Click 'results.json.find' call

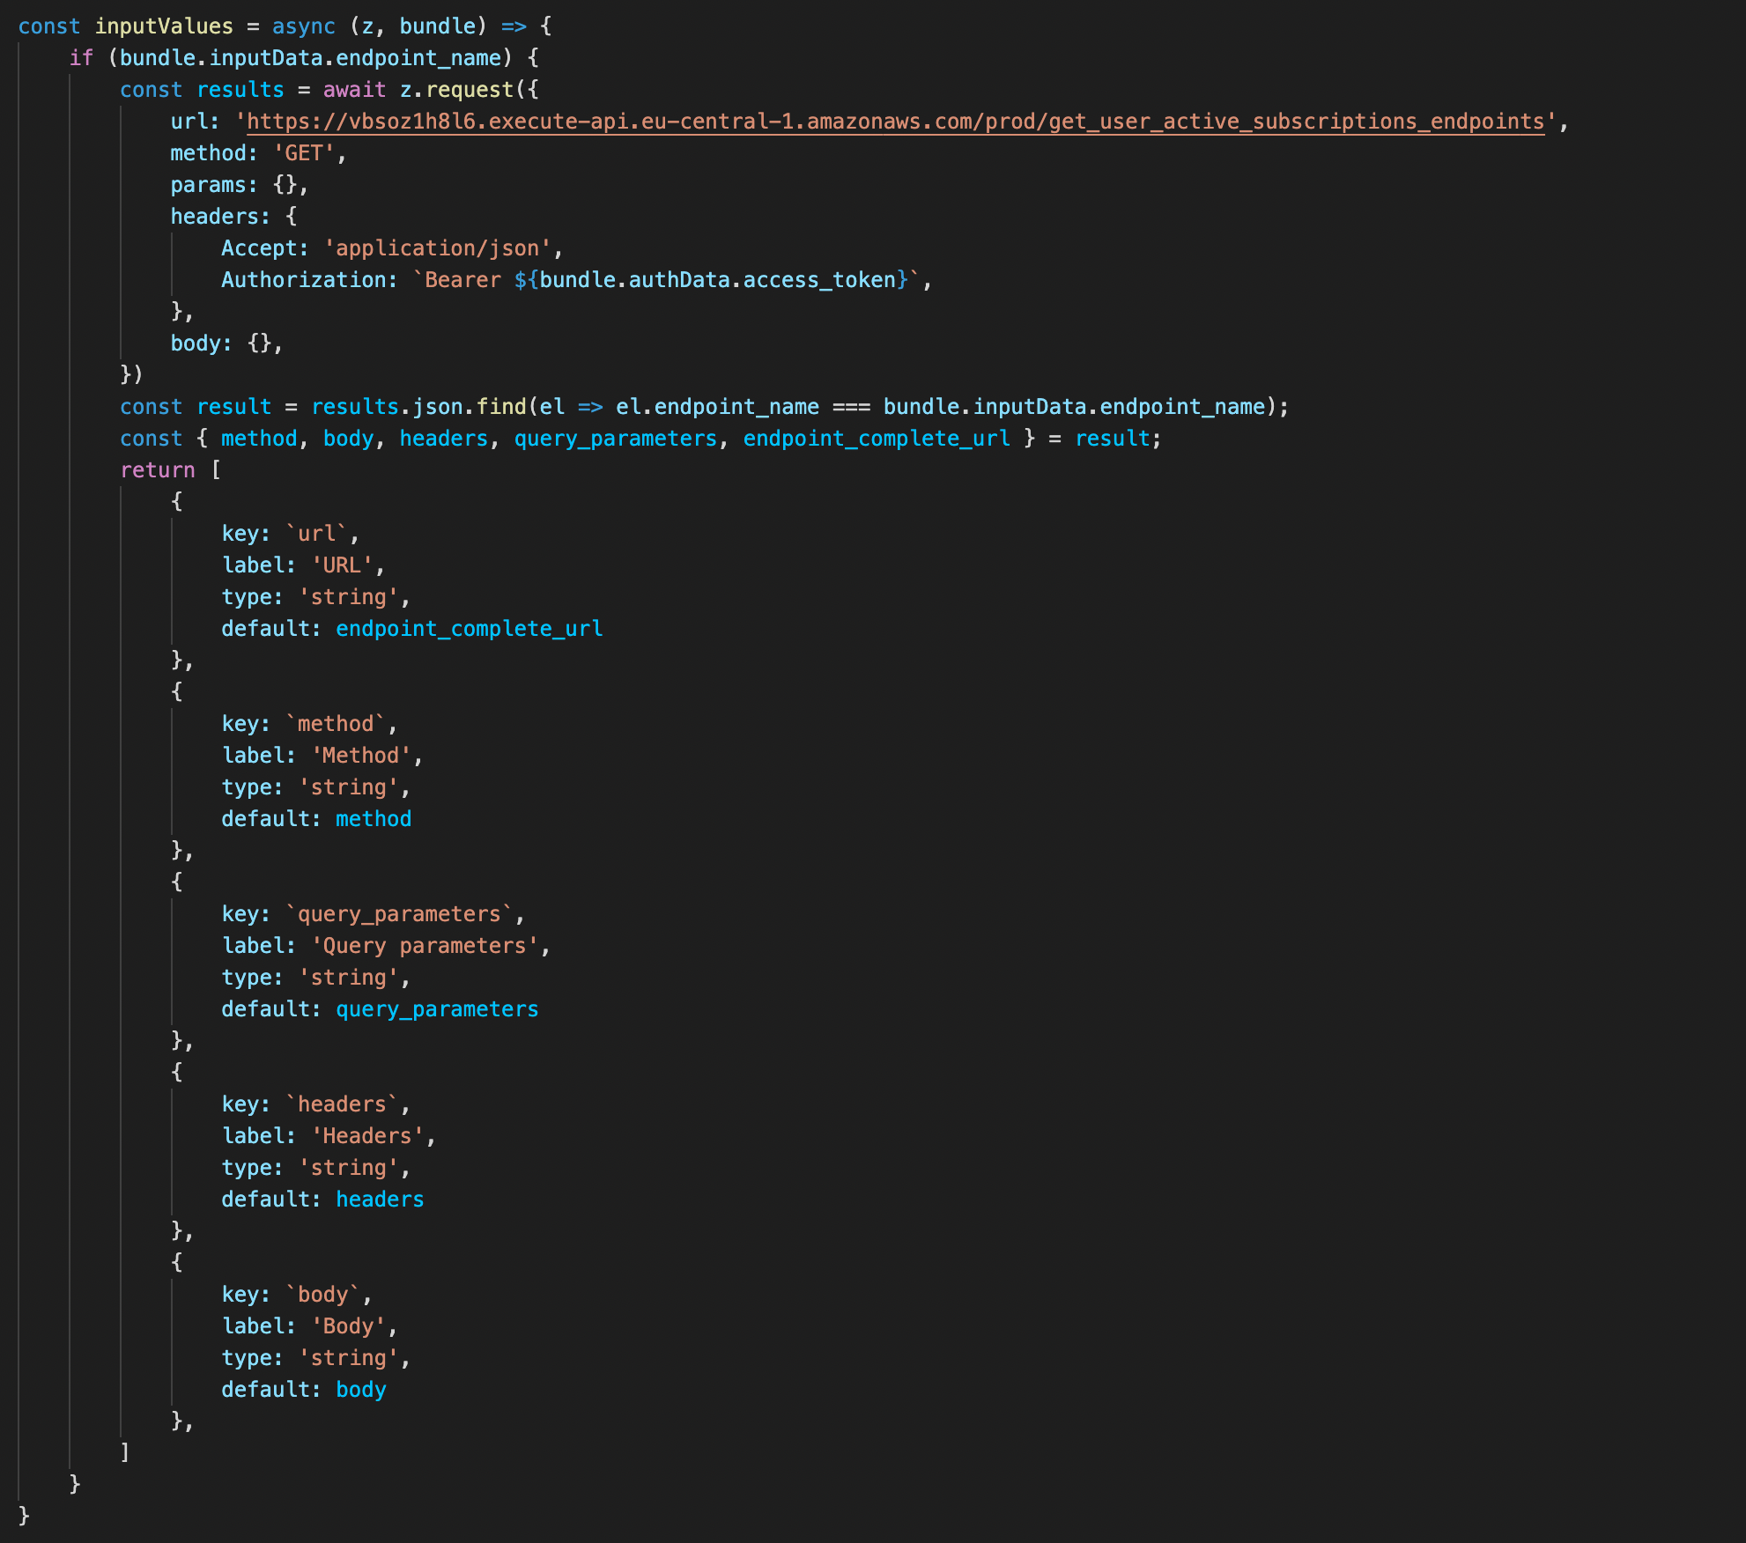tap(418, 407)
